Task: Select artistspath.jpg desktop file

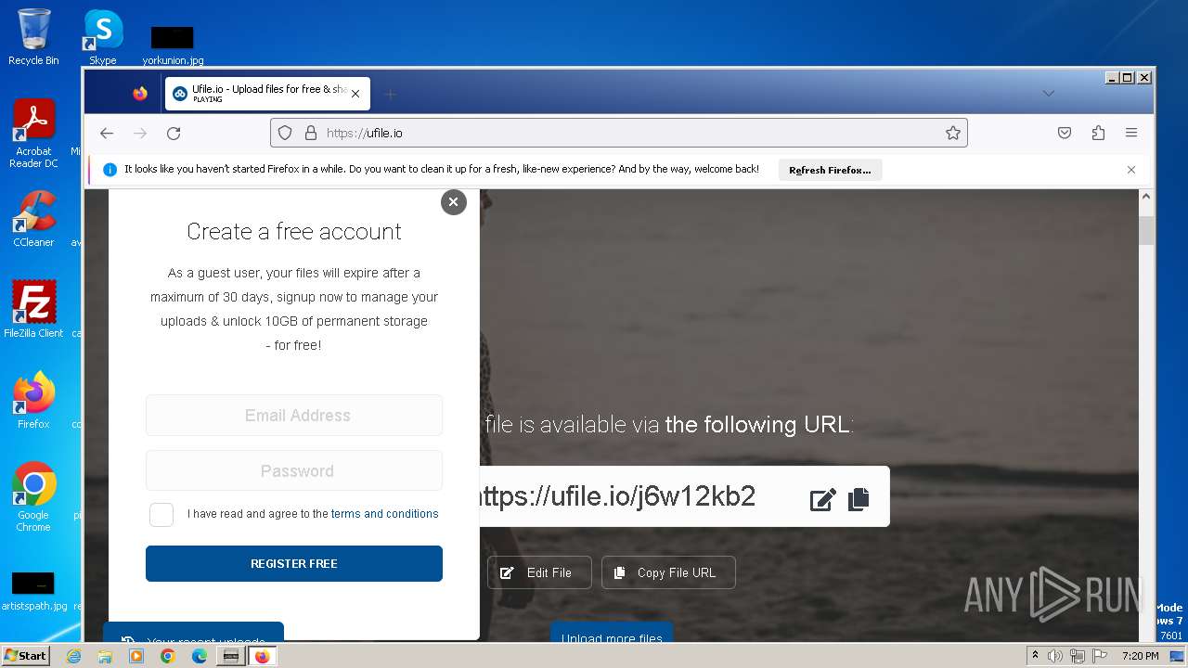Action: [x=33, y=592]
